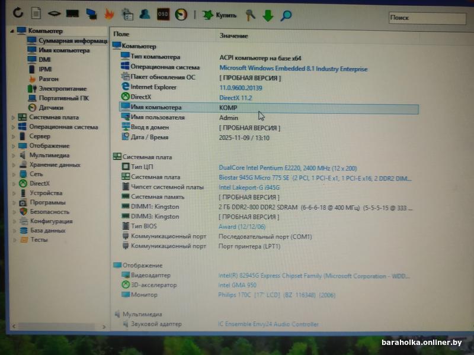The width and height of the screenshot is (474, 355).
Task: Open the Электропитание tree item
Action: pyautogui.click(x=63, y=88)
